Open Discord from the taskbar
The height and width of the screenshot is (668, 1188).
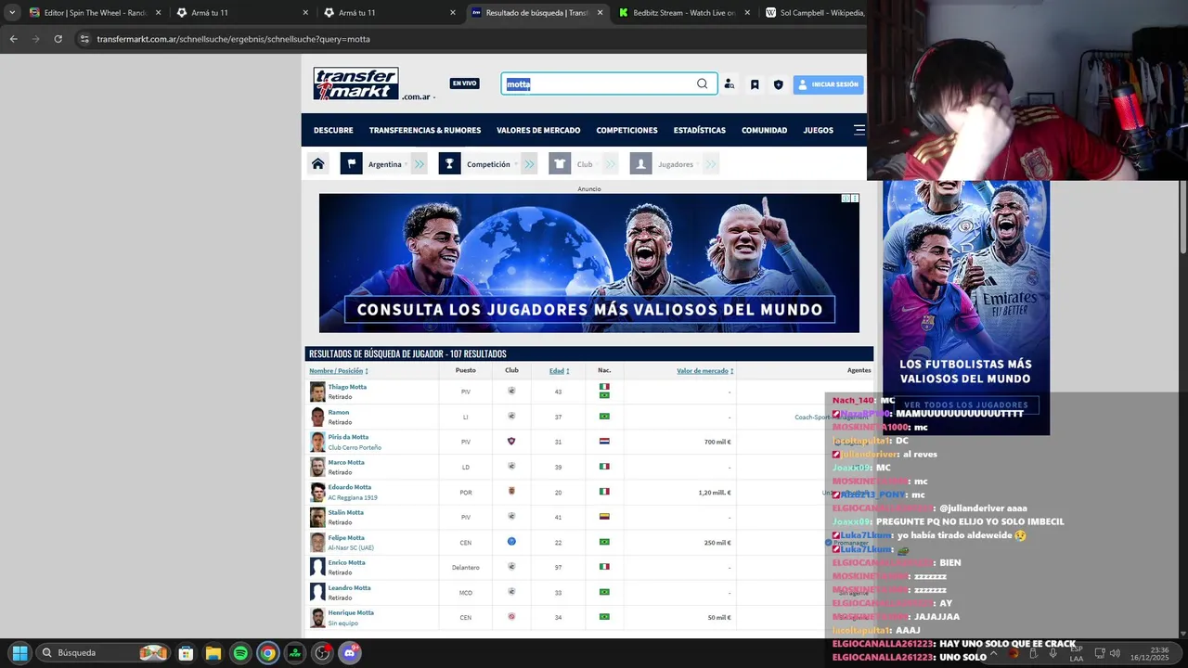[350, 653]
